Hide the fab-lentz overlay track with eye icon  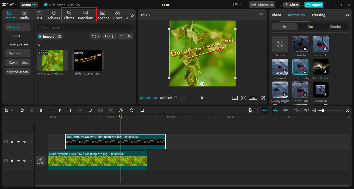tap(18, 142)
